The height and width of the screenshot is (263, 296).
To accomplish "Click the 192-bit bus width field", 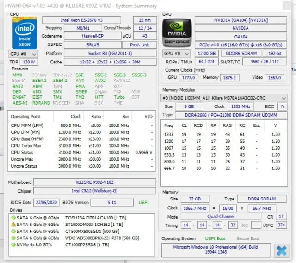I will coord(275,53).
